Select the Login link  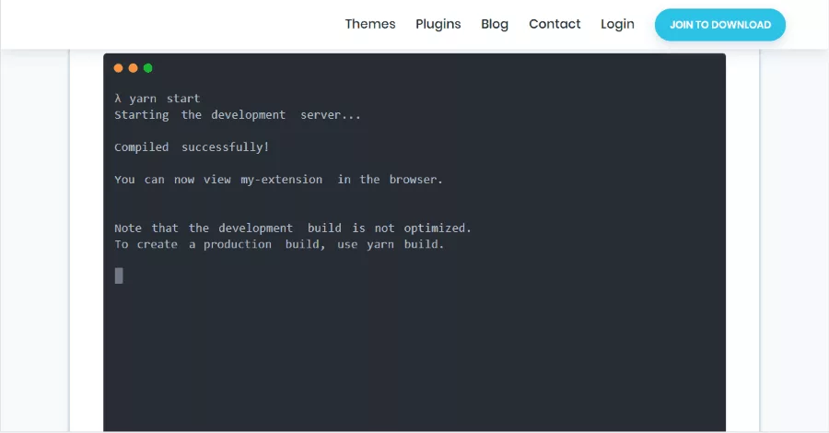pos(617,24)
